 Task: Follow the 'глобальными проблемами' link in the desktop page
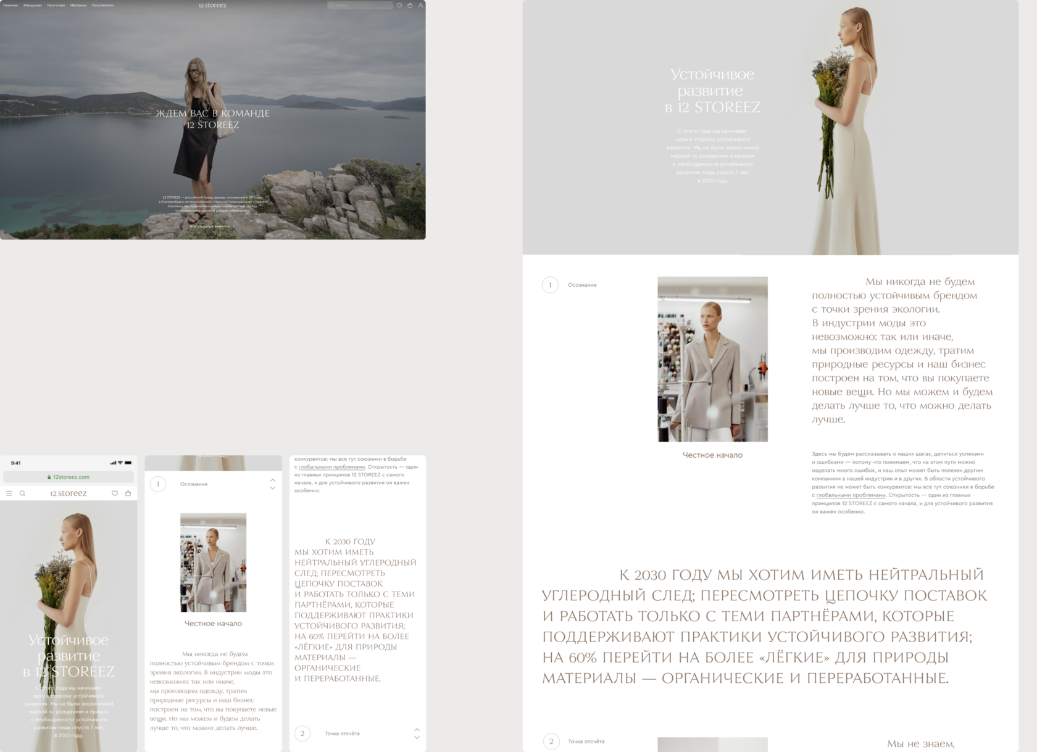851,495
